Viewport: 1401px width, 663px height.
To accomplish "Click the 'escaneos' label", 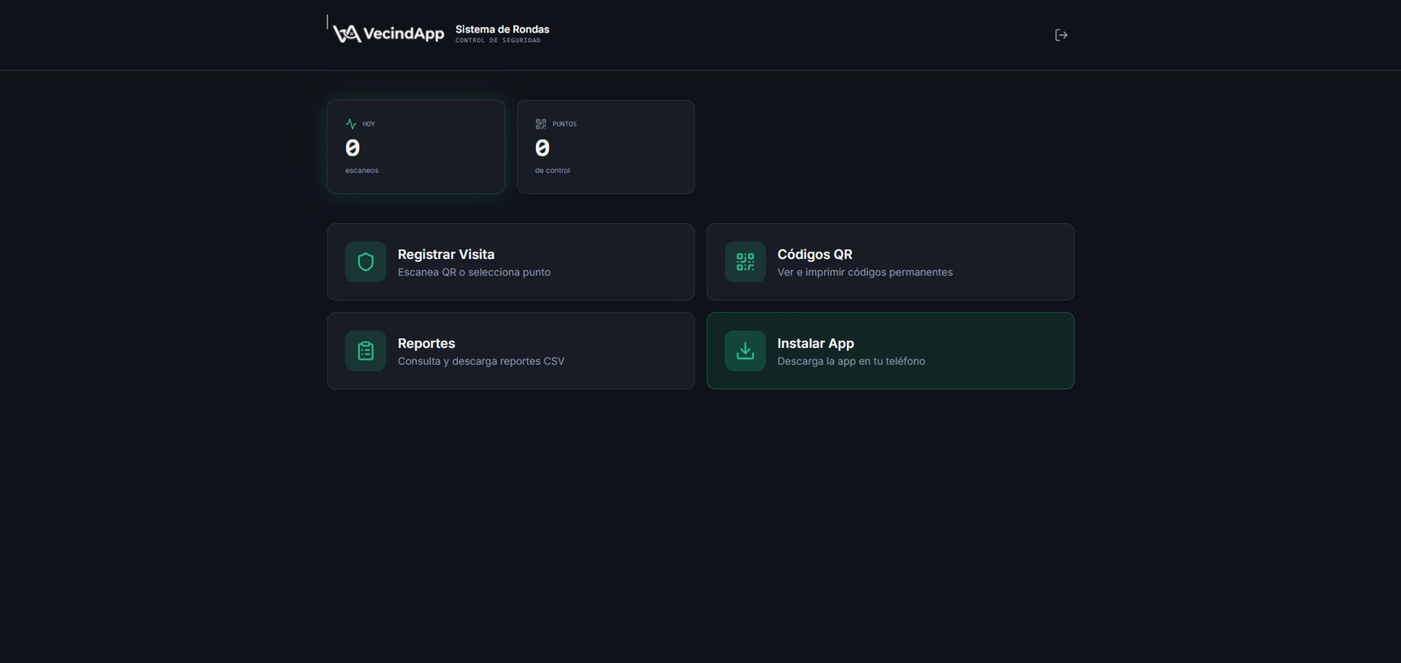I will pyautogui.click(x=362, y=171).
